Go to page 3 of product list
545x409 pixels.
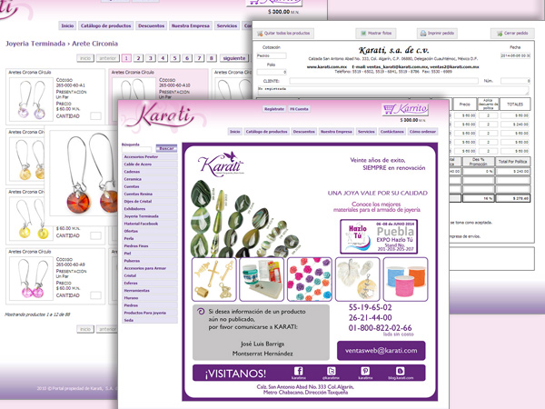coord(151,57)
